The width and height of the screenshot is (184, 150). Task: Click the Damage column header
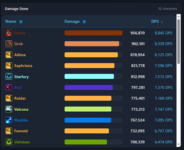72,21
